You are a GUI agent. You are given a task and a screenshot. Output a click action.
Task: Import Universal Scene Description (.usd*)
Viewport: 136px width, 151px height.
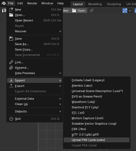click(97, 91)
